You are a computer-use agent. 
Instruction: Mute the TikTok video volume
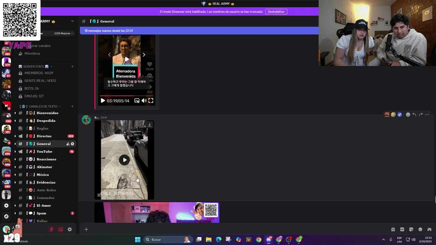[144, 100]
